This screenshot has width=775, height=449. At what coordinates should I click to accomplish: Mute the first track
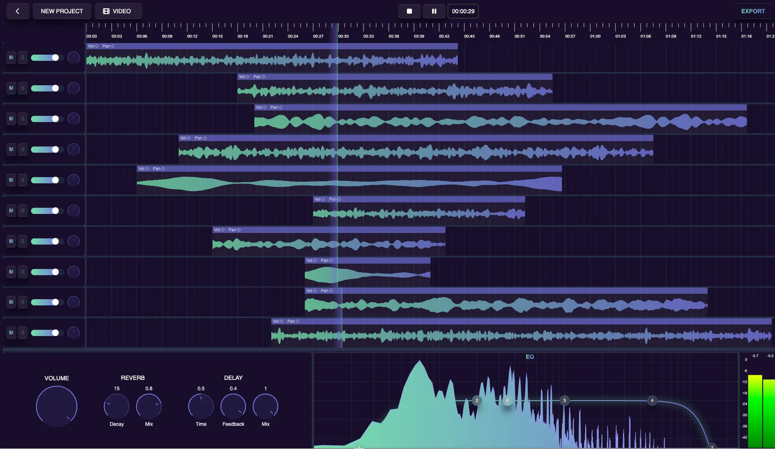[11, 58]
